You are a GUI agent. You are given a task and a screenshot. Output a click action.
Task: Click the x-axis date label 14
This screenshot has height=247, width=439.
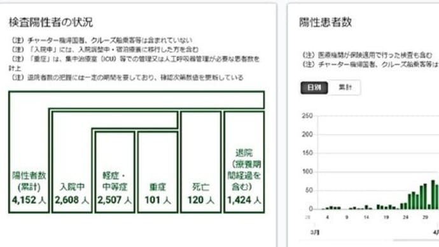pos(366,217)
